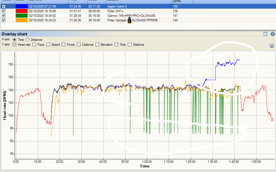The image size is (276, 172).
Task: Click the offset cell 00:00:00
Action: tap(94, 11)
